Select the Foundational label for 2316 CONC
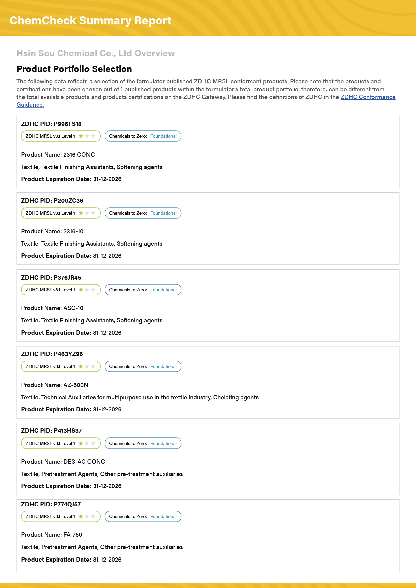 pos(163,136)
